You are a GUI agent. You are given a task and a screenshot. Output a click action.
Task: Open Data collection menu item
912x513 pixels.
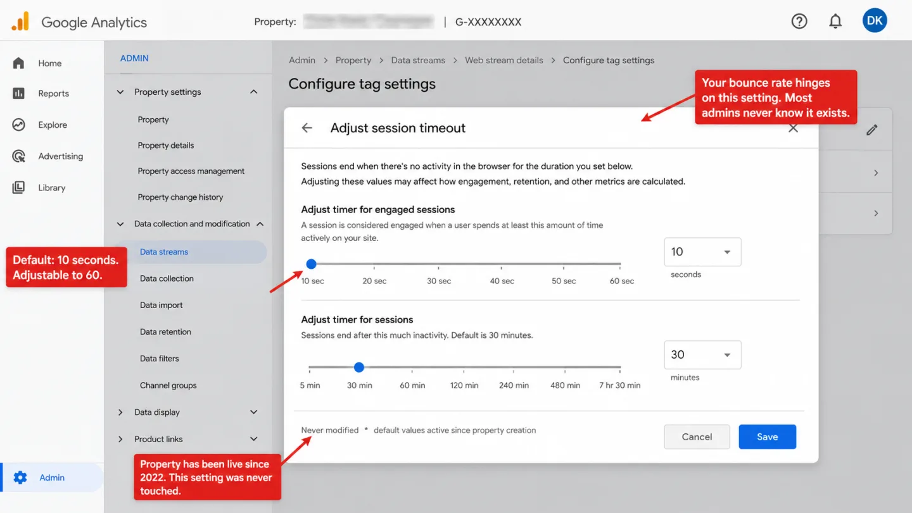[x=167, y=278]
